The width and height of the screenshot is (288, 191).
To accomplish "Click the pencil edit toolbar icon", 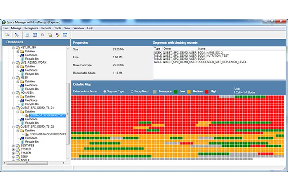I will coord(58,35).
